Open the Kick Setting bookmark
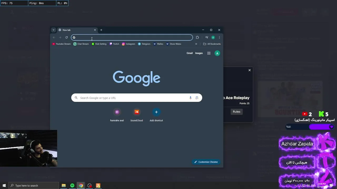Image resolution: width=337 pixels, height=189 pixels. (x=99, y=44)
